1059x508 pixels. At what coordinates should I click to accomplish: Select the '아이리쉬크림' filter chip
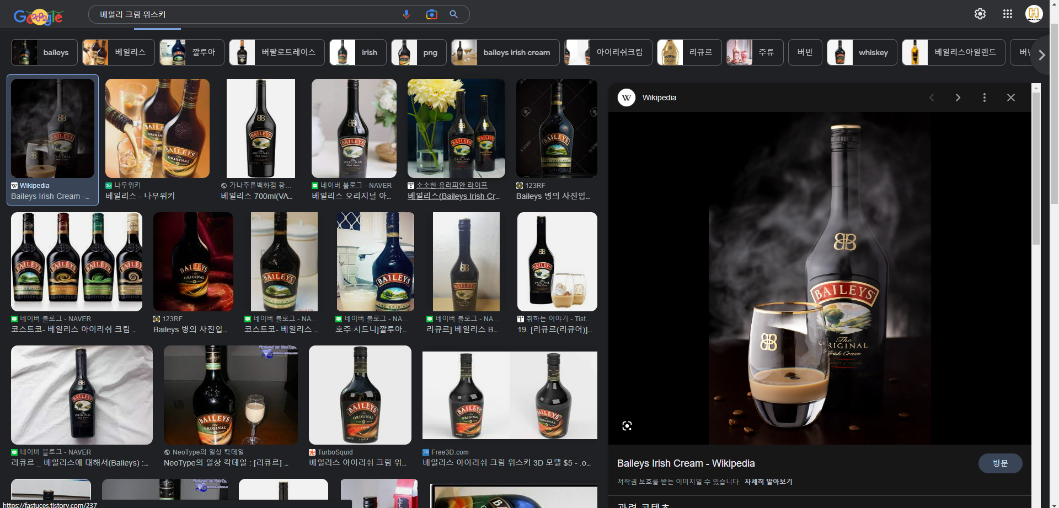coord(608,52)
